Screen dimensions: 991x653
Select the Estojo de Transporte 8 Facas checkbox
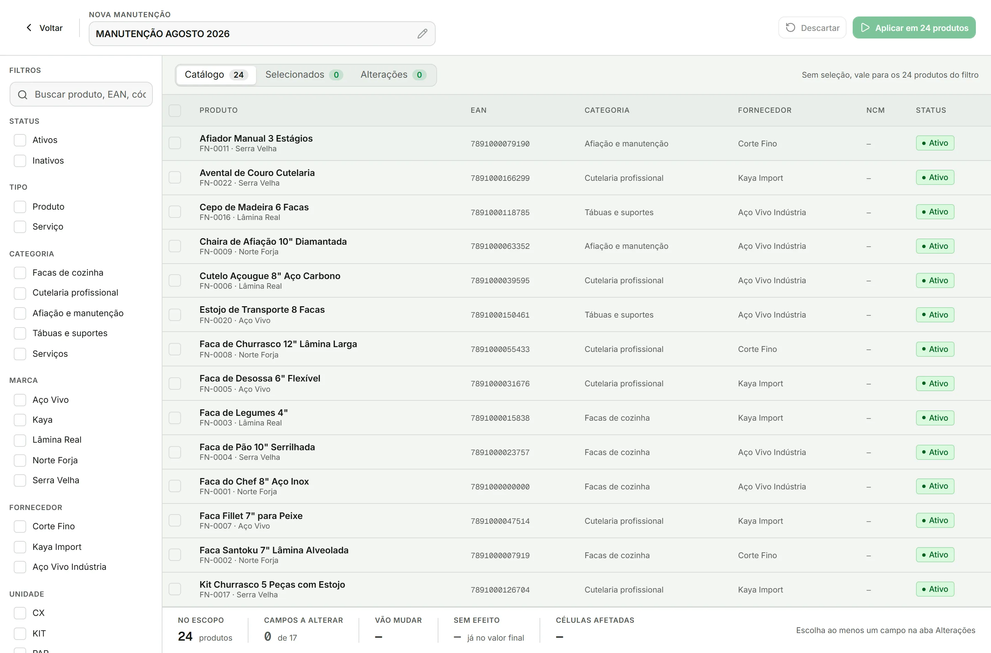coord(175,315)
